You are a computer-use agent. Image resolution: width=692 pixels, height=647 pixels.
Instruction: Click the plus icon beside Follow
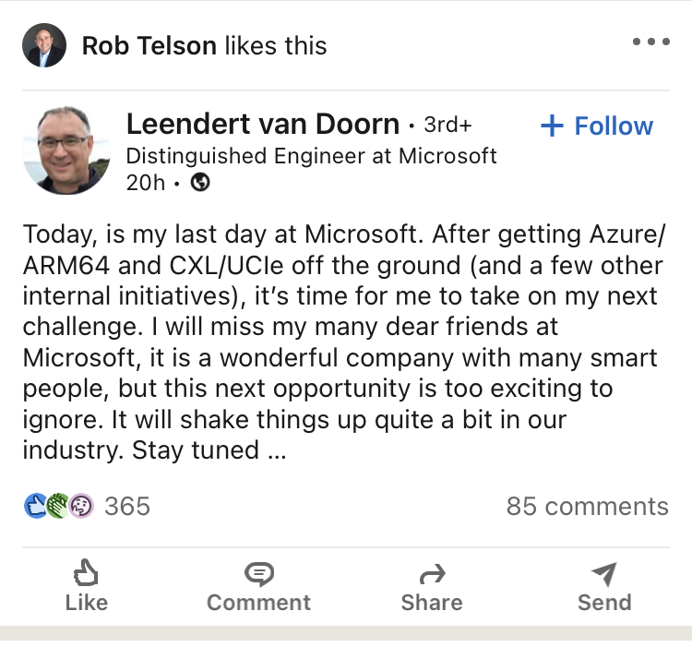tap(552, 126)
